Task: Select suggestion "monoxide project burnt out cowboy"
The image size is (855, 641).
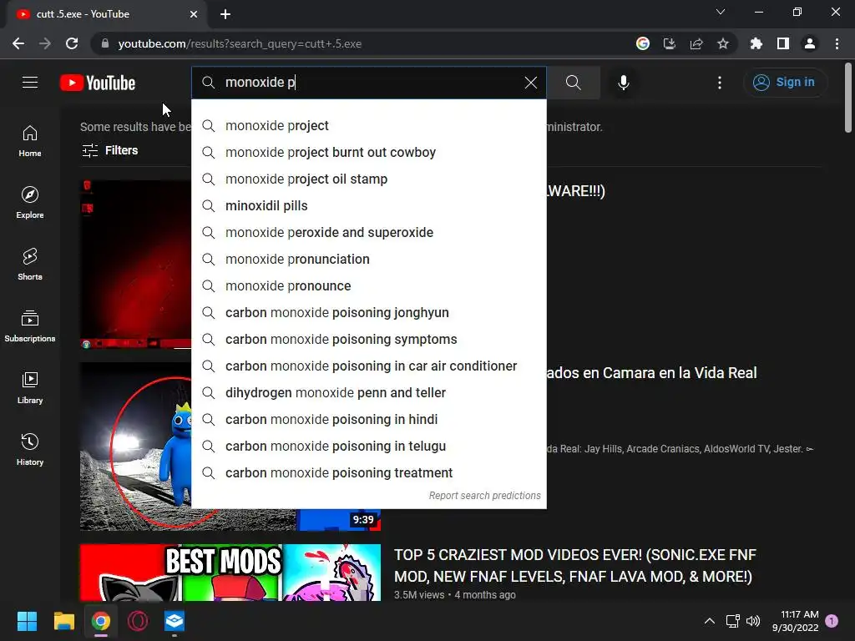Action: coord(368,152)
